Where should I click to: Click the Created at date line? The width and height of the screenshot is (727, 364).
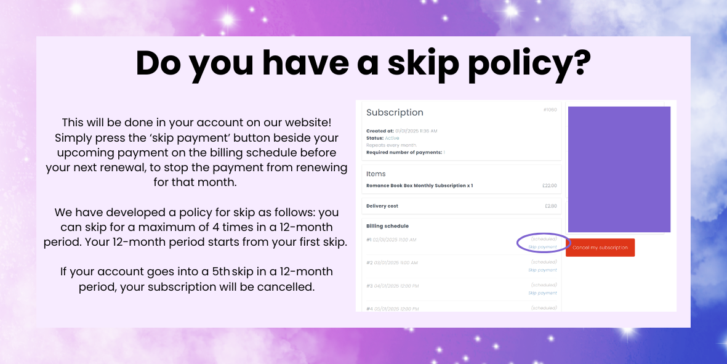pos(401,131)
